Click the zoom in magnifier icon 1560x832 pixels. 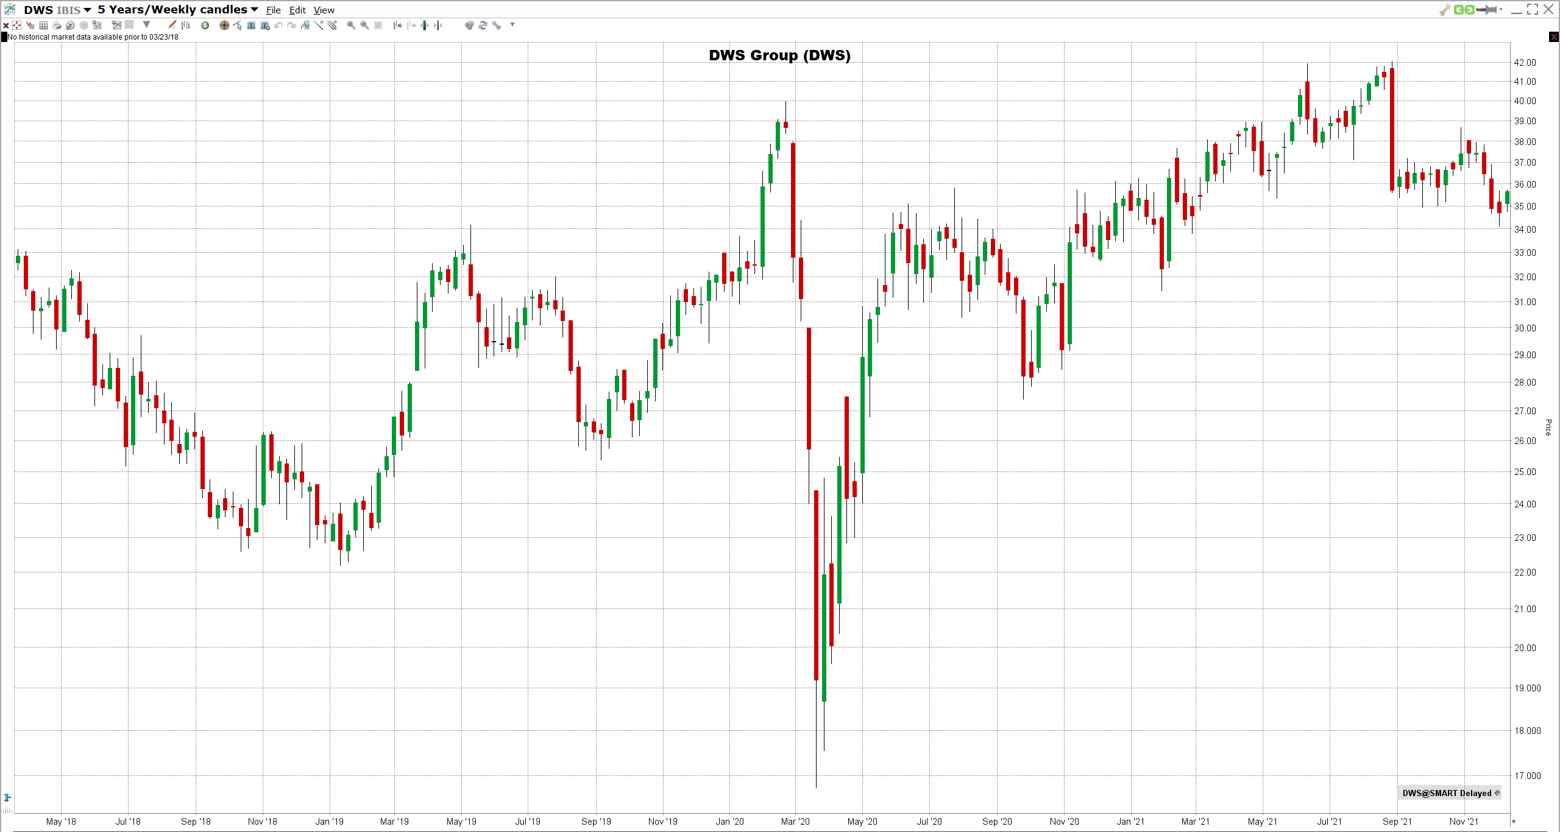point(351,25)
